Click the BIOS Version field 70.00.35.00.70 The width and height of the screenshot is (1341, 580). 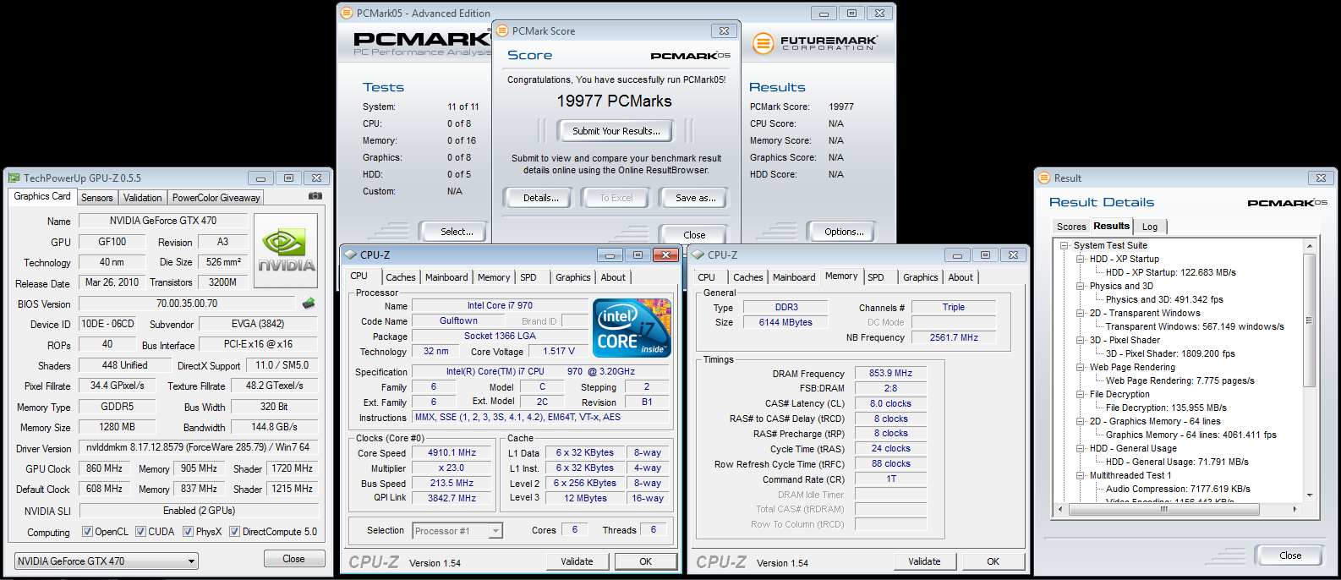pos(187,304)
